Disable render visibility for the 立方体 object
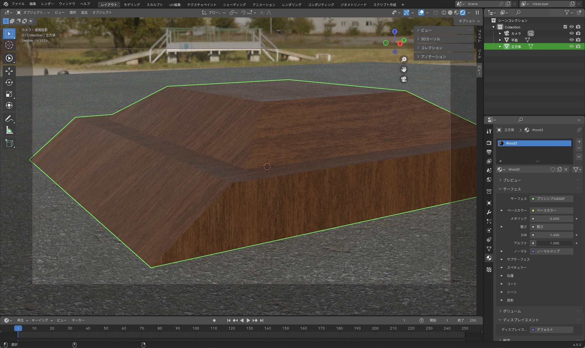 (578, 46)
